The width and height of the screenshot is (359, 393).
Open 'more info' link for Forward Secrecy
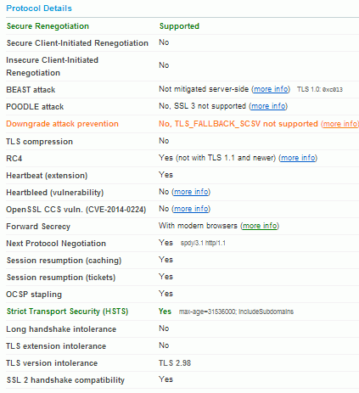260,226
